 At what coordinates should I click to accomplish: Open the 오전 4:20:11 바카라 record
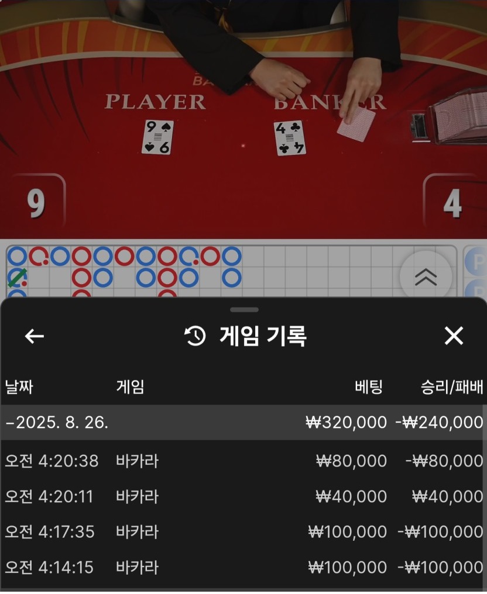click(x=243, y=496)
